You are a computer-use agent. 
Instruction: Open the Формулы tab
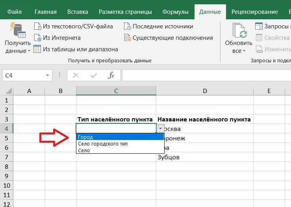tap(175, 12)
